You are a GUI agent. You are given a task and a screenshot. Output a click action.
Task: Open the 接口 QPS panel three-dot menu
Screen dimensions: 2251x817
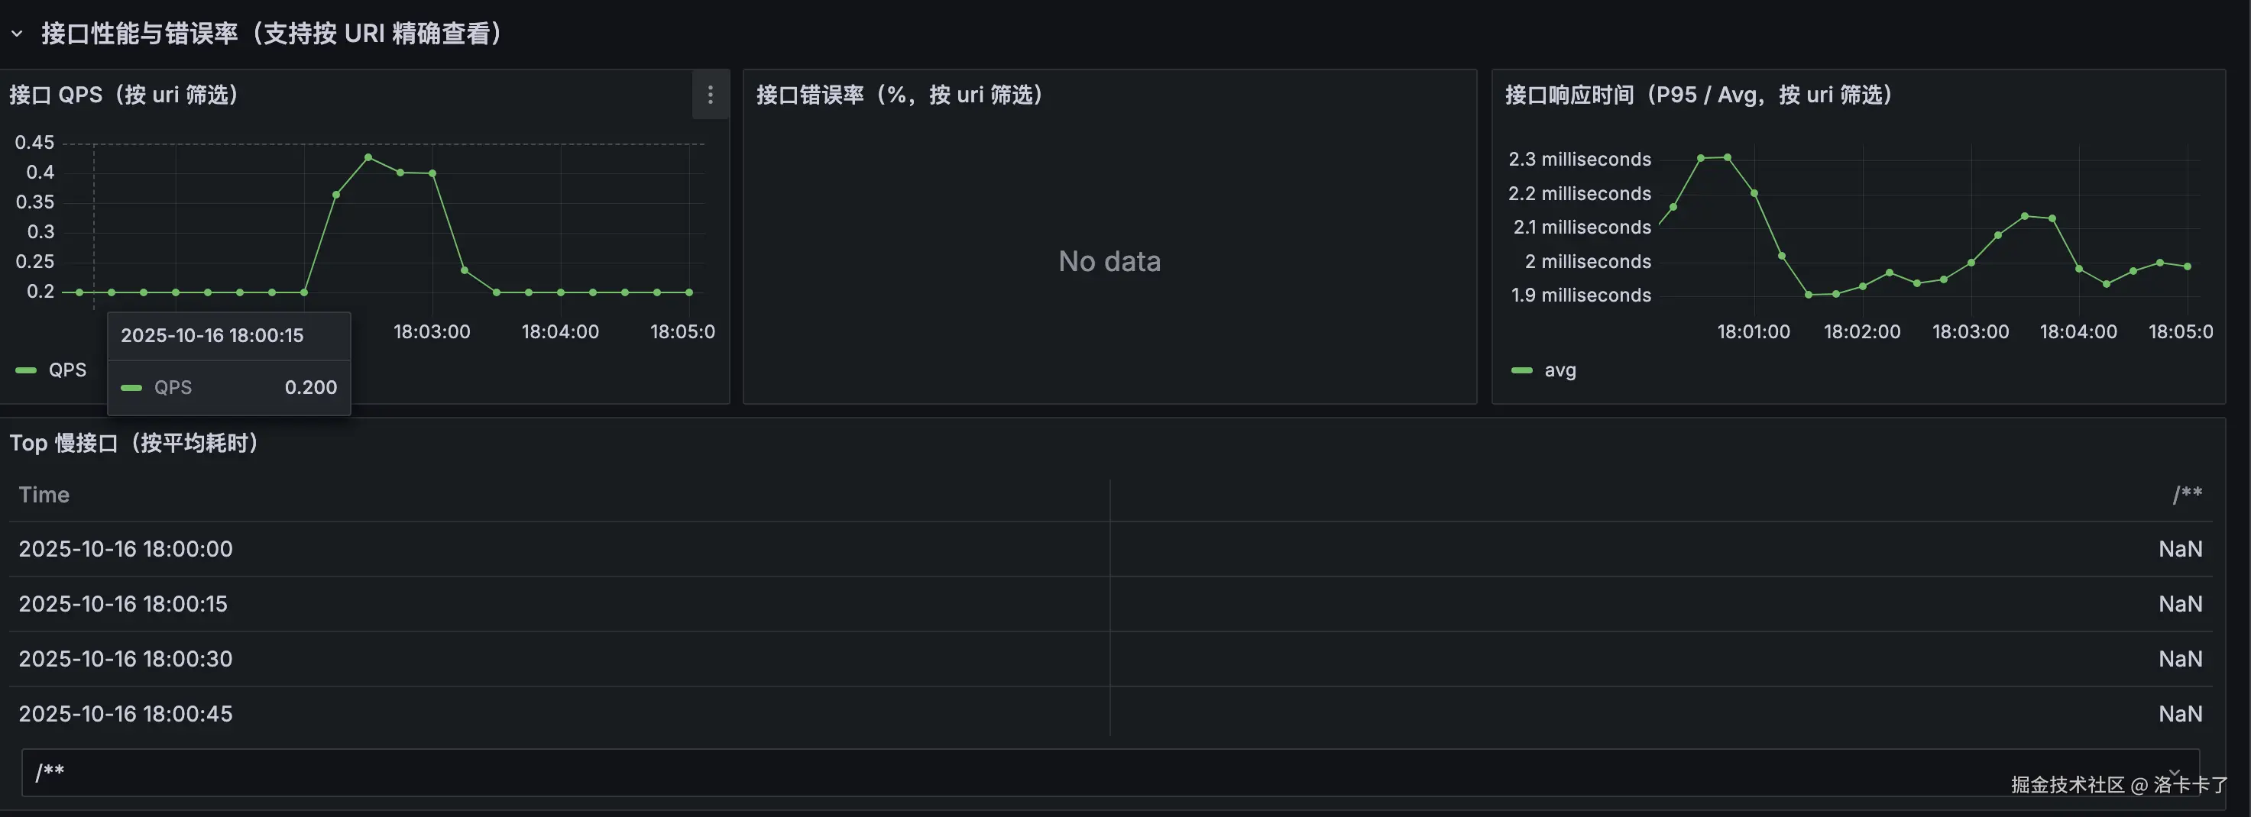point(710,94)
